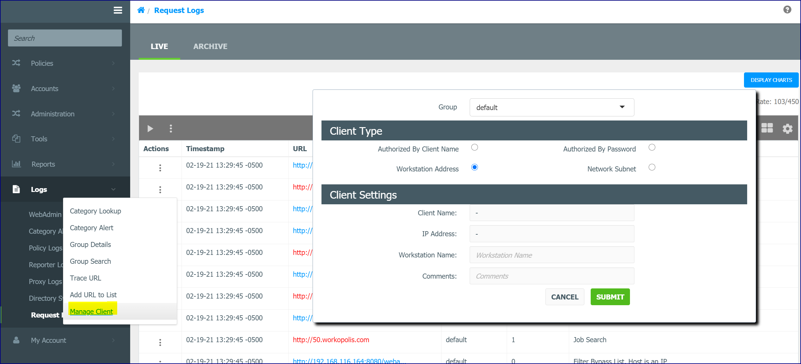This screenshot has width=801, height=364.
Task: Open log table settings gear icon
Action: pos(788,128)
